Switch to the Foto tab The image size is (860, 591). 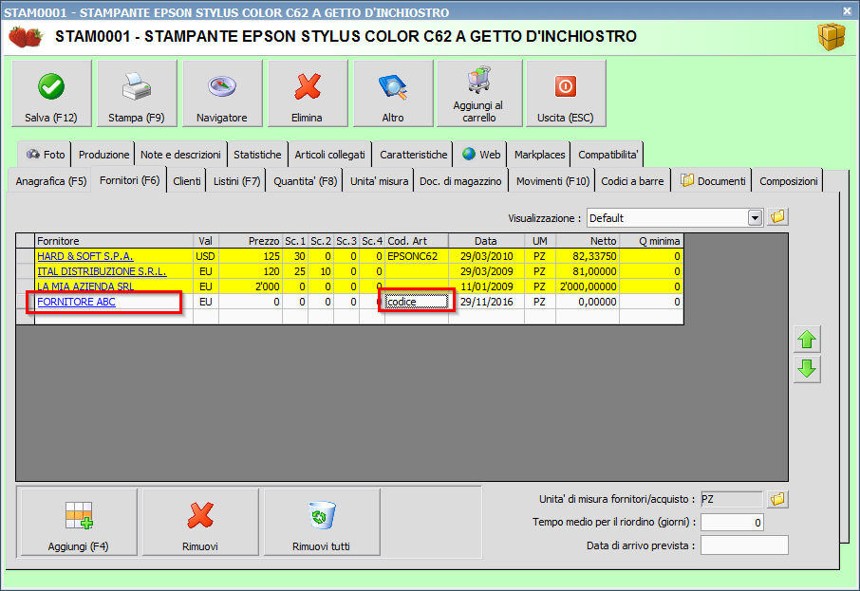[x=46, y=155]
